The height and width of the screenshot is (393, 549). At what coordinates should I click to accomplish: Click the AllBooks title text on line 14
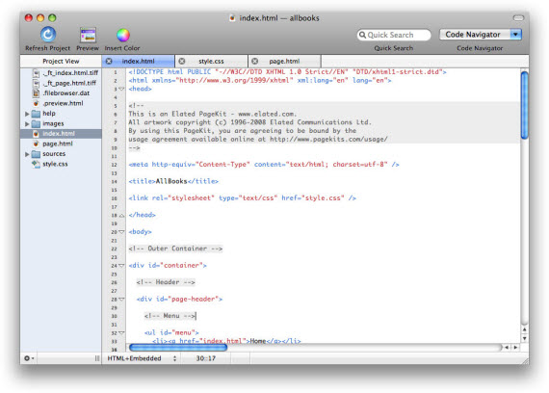tap(171, 181)
